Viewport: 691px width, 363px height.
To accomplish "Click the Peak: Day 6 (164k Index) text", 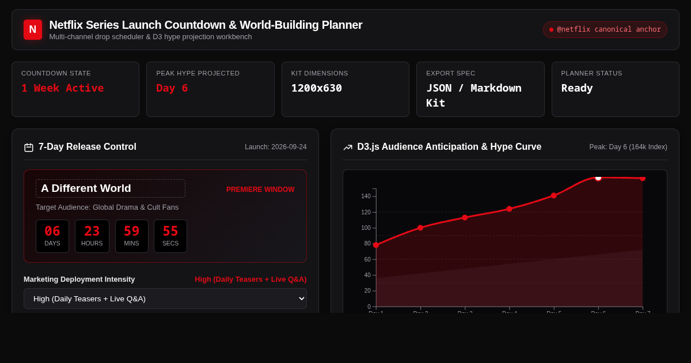I will pyautogui.click(x=628, y=147).
